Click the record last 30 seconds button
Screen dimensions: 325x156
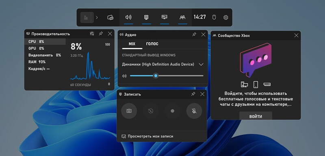[x=151, y=111]
